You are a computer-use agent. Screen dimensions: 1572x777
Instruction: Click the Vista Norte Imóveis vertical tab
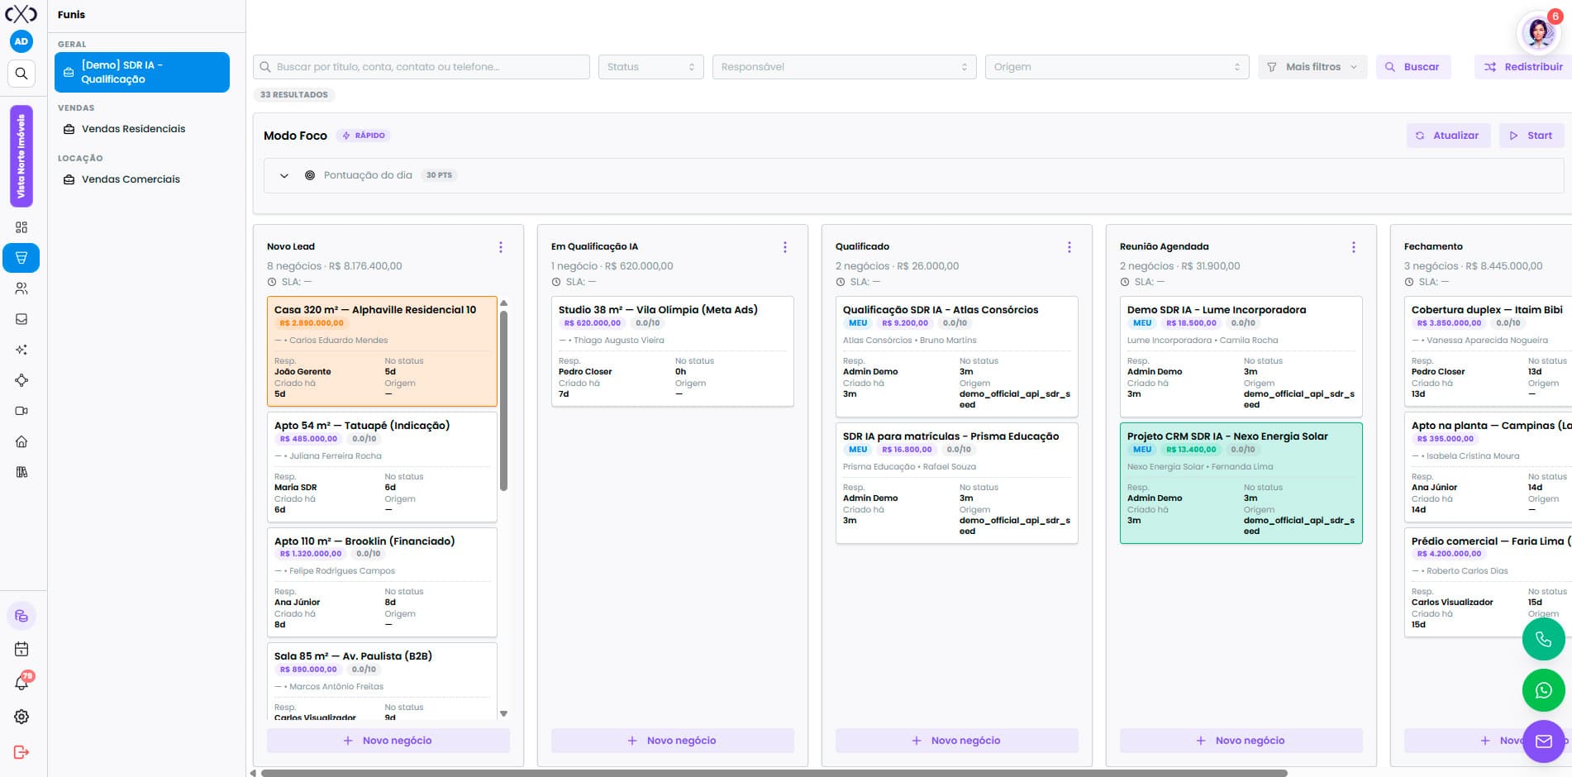pos(21,156)
